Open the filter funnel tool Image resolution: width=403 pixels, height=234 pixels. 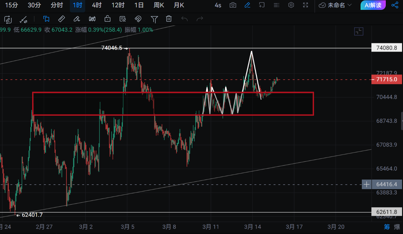tap(154, 19)
